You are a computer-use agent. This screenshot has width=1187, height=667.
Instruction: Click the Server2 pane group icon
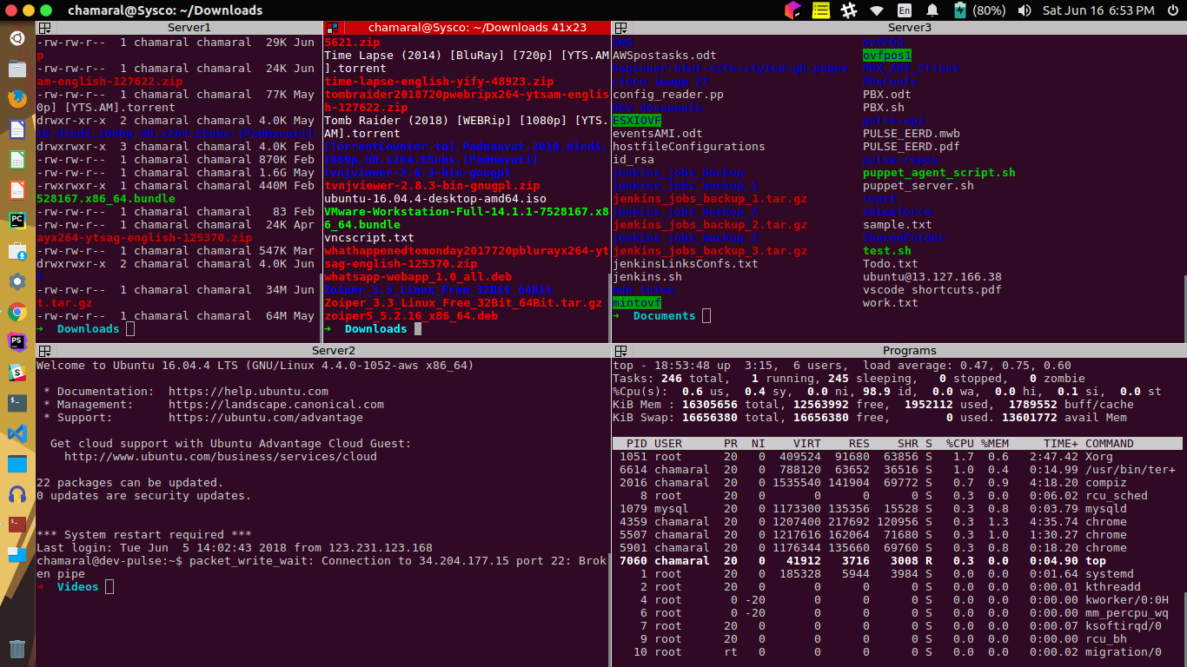click(x=43, y=351)
